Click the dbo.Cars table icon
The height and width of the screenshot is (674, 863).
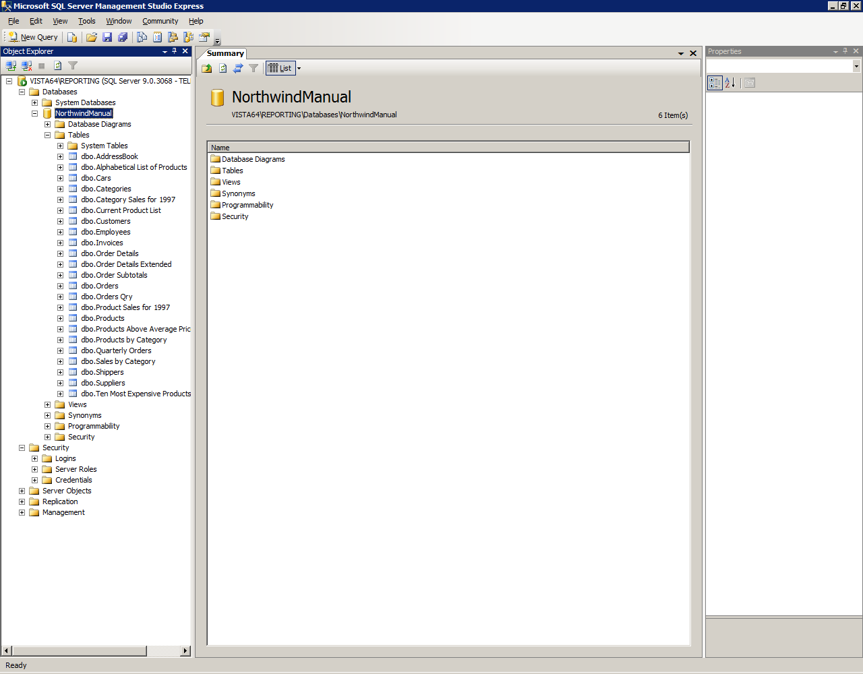click(73, 178)
